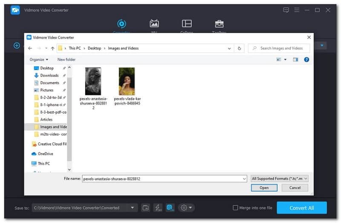Screen dimensions: 341x223
Task: Open the All Supported Formats dropdown
Action: [x=279, y=179]
